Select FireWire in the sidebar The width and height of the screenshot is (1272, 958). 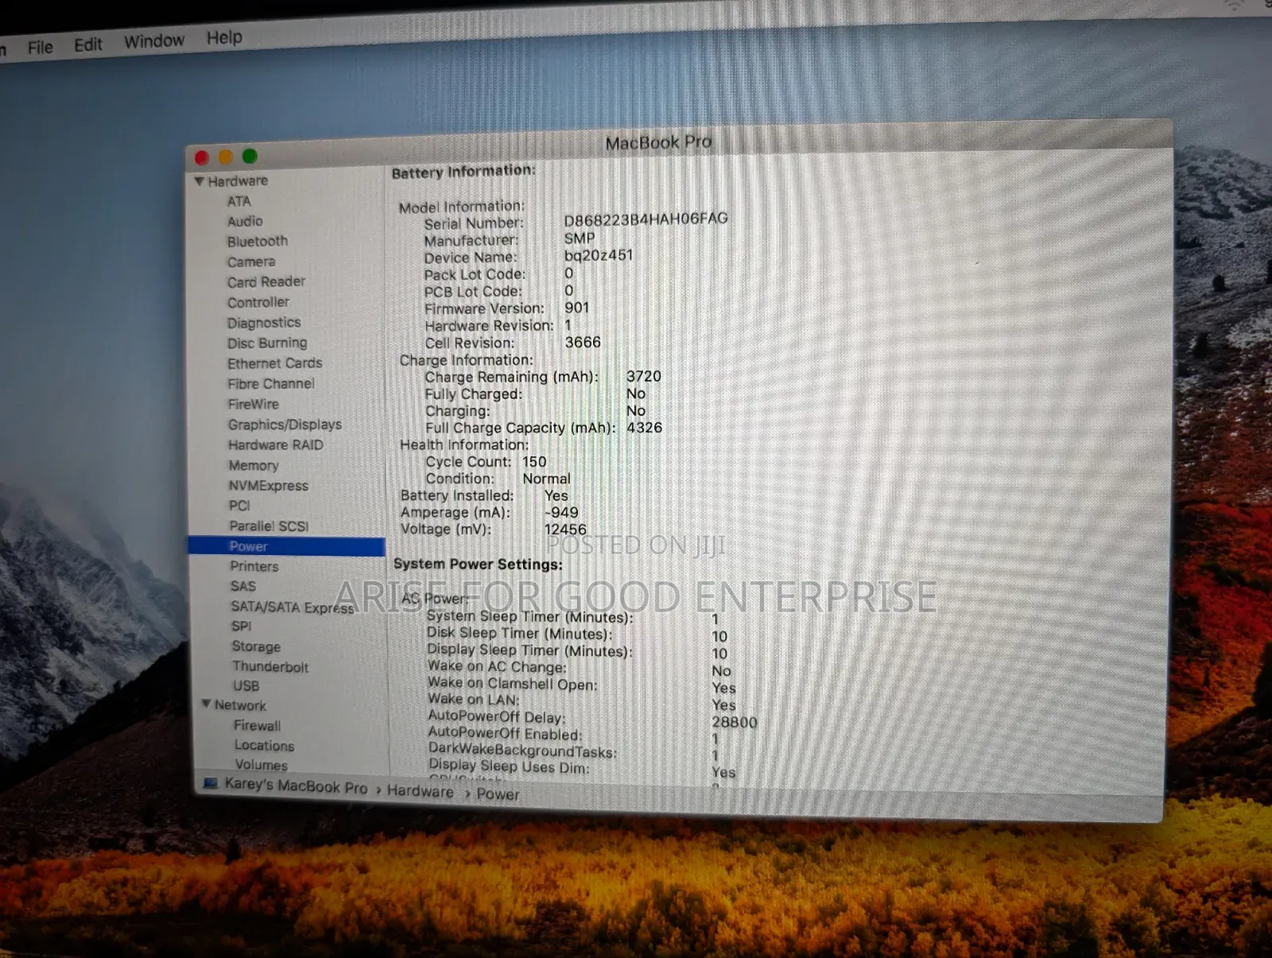[x=254, y=404]
